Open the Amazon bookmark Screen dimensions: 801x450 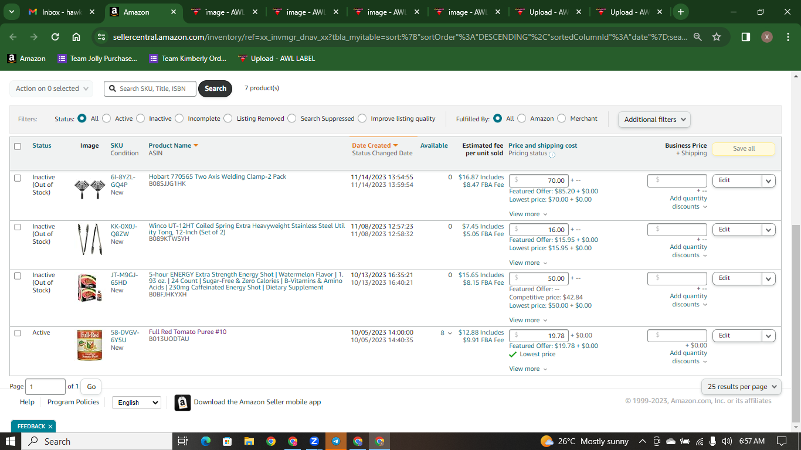pos(26,59)
